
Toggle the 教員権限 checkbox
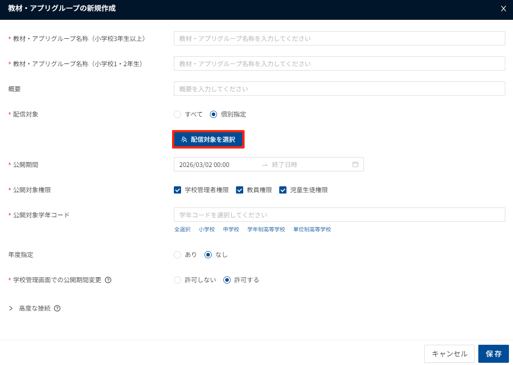pyautogui.click(x=240, y=190)
